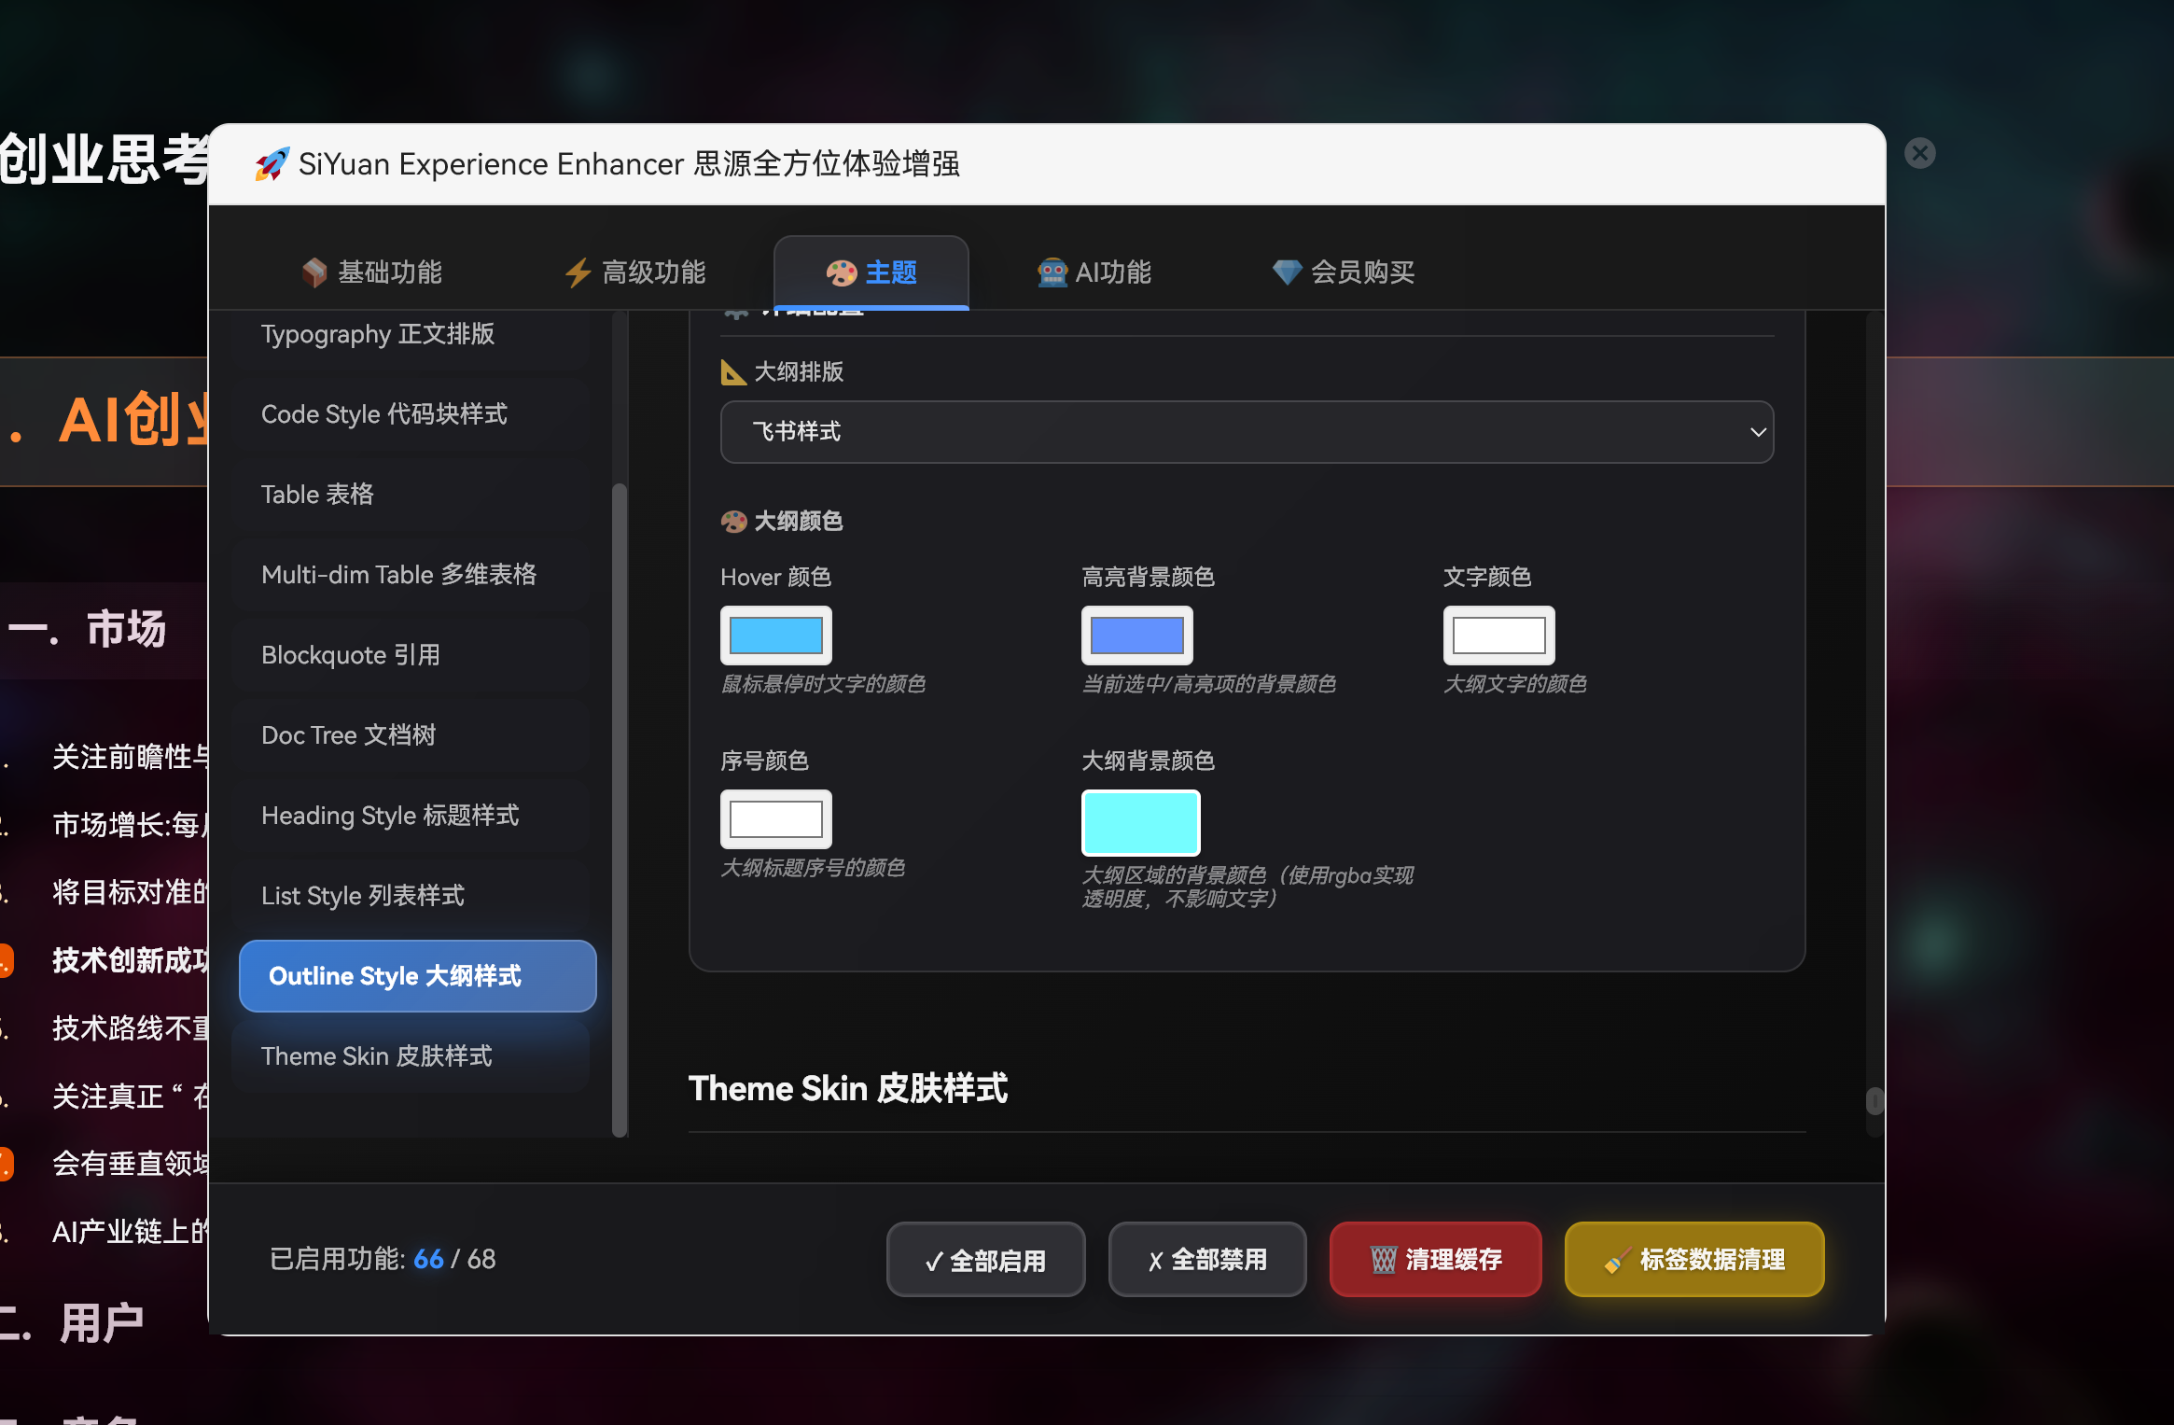Open the cyan 大纲背景颜色 swatch
Viewport: 2174px width, 1425px height.
point(1140,822)
